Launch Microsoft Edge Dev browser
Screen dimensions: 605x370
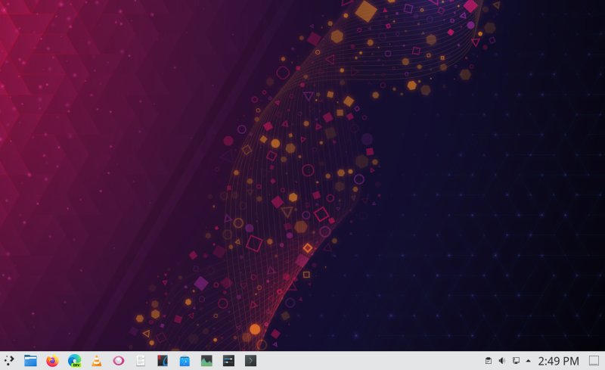[x=74, y=361]
